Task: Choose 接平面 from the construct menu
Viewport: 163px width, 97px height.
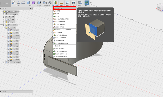Action: tap(64, 14)
